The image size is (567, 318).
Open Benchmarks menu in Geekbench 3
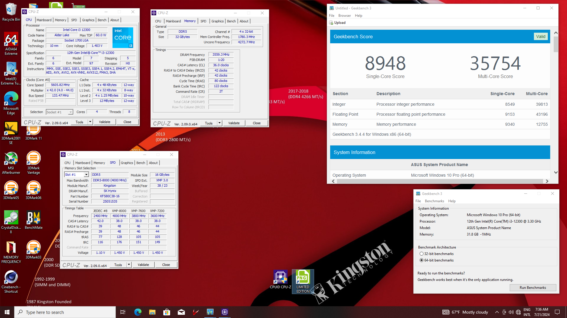(x=434, y=201)
